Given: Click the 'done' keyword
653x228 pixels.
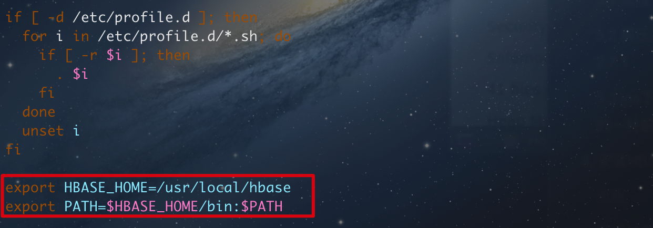Looking at the screenshot, I should pyautogui.click(x=39, y=112).
